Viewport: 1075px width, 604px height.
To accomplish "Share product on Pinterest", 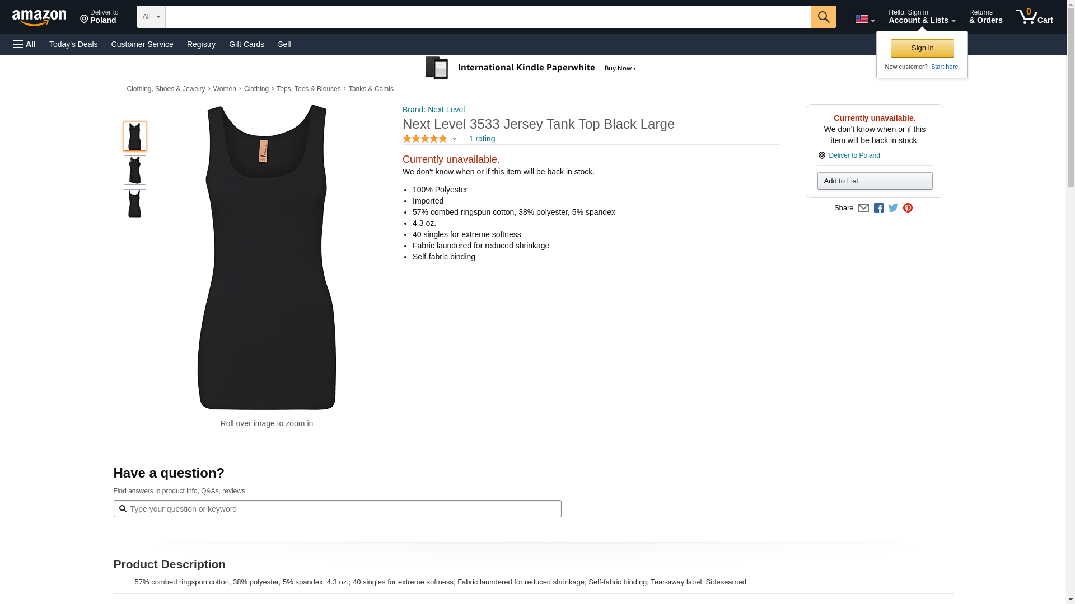I will click(x=908, y=208).
